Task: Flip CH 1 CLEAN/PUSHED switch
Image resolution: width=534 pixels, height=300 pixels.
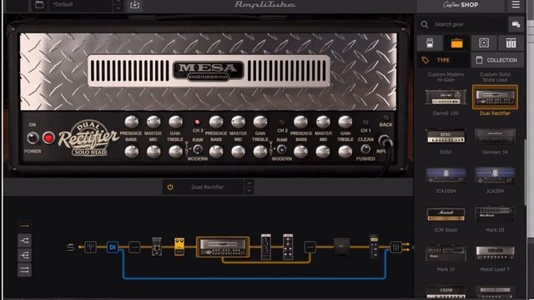Action: click(x=365, y=149)
